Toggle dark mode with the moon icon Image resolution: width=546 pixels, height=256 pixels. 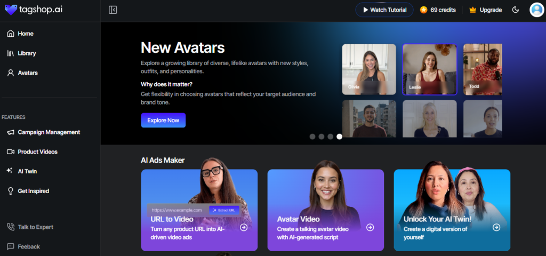point(516,10)
